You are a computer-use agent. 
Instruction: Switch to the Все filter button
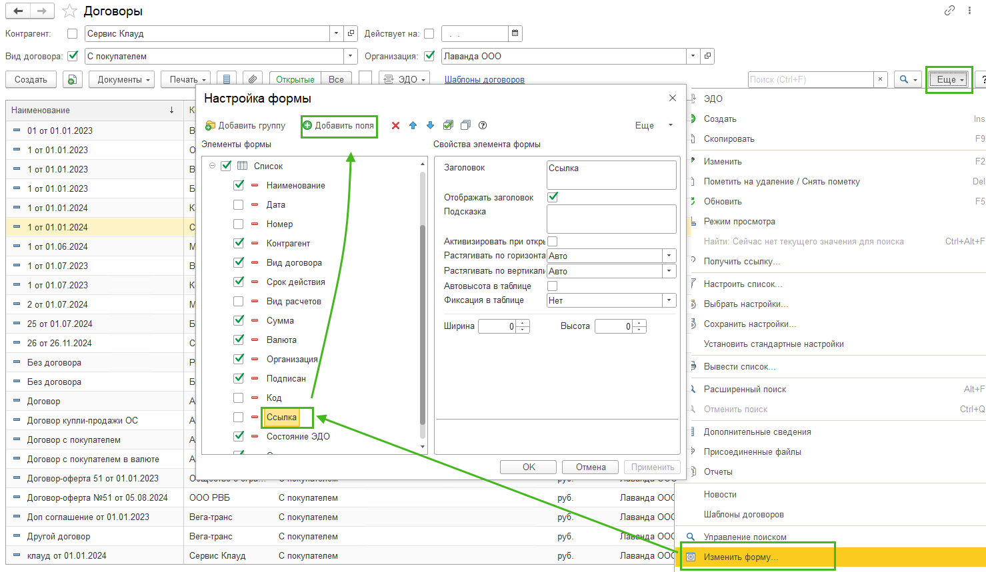[336, 79]
